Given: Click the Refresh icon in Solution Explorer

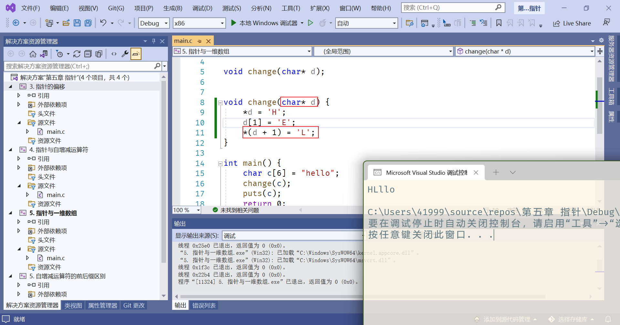Looking at the screenshot, I should pos(77,54).
